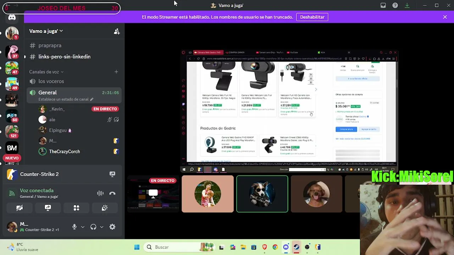Open noise suppression waveform settings
The image size is (454, 255).
pyautogui.click(x=100, y=193)
